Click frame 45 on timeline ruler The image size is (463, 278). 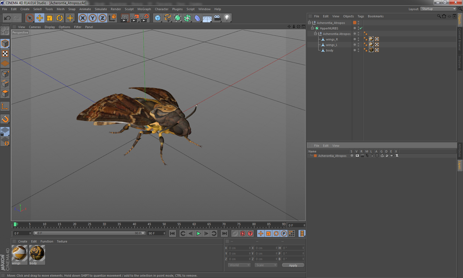(149, 225)
